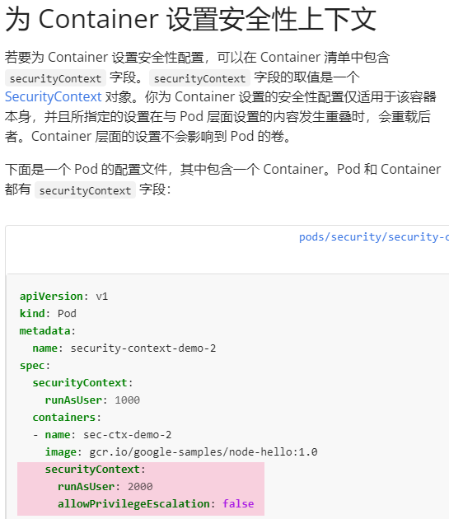Viewport: 449px width, 519px height.
Task: Click the kind key in YAML
Action: point(32,313)
